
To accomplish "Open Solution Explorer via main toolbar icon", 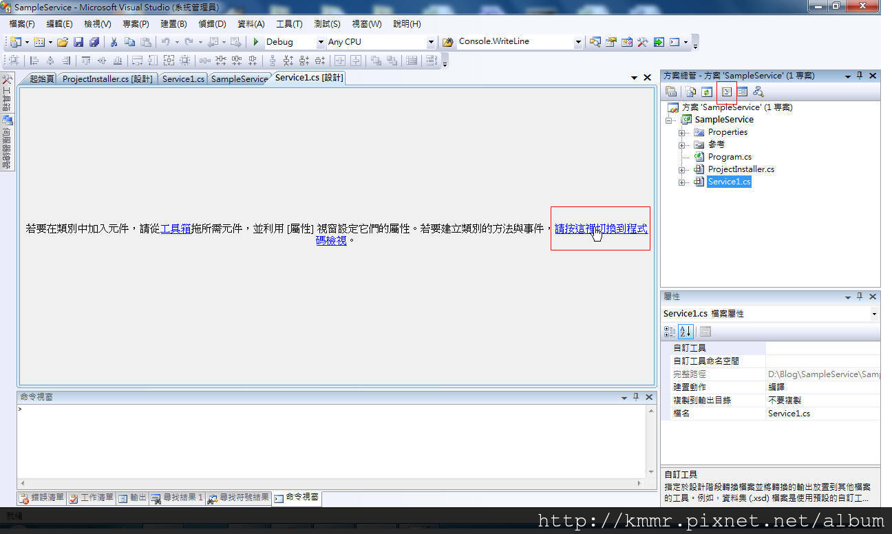I will click(595, 42).
